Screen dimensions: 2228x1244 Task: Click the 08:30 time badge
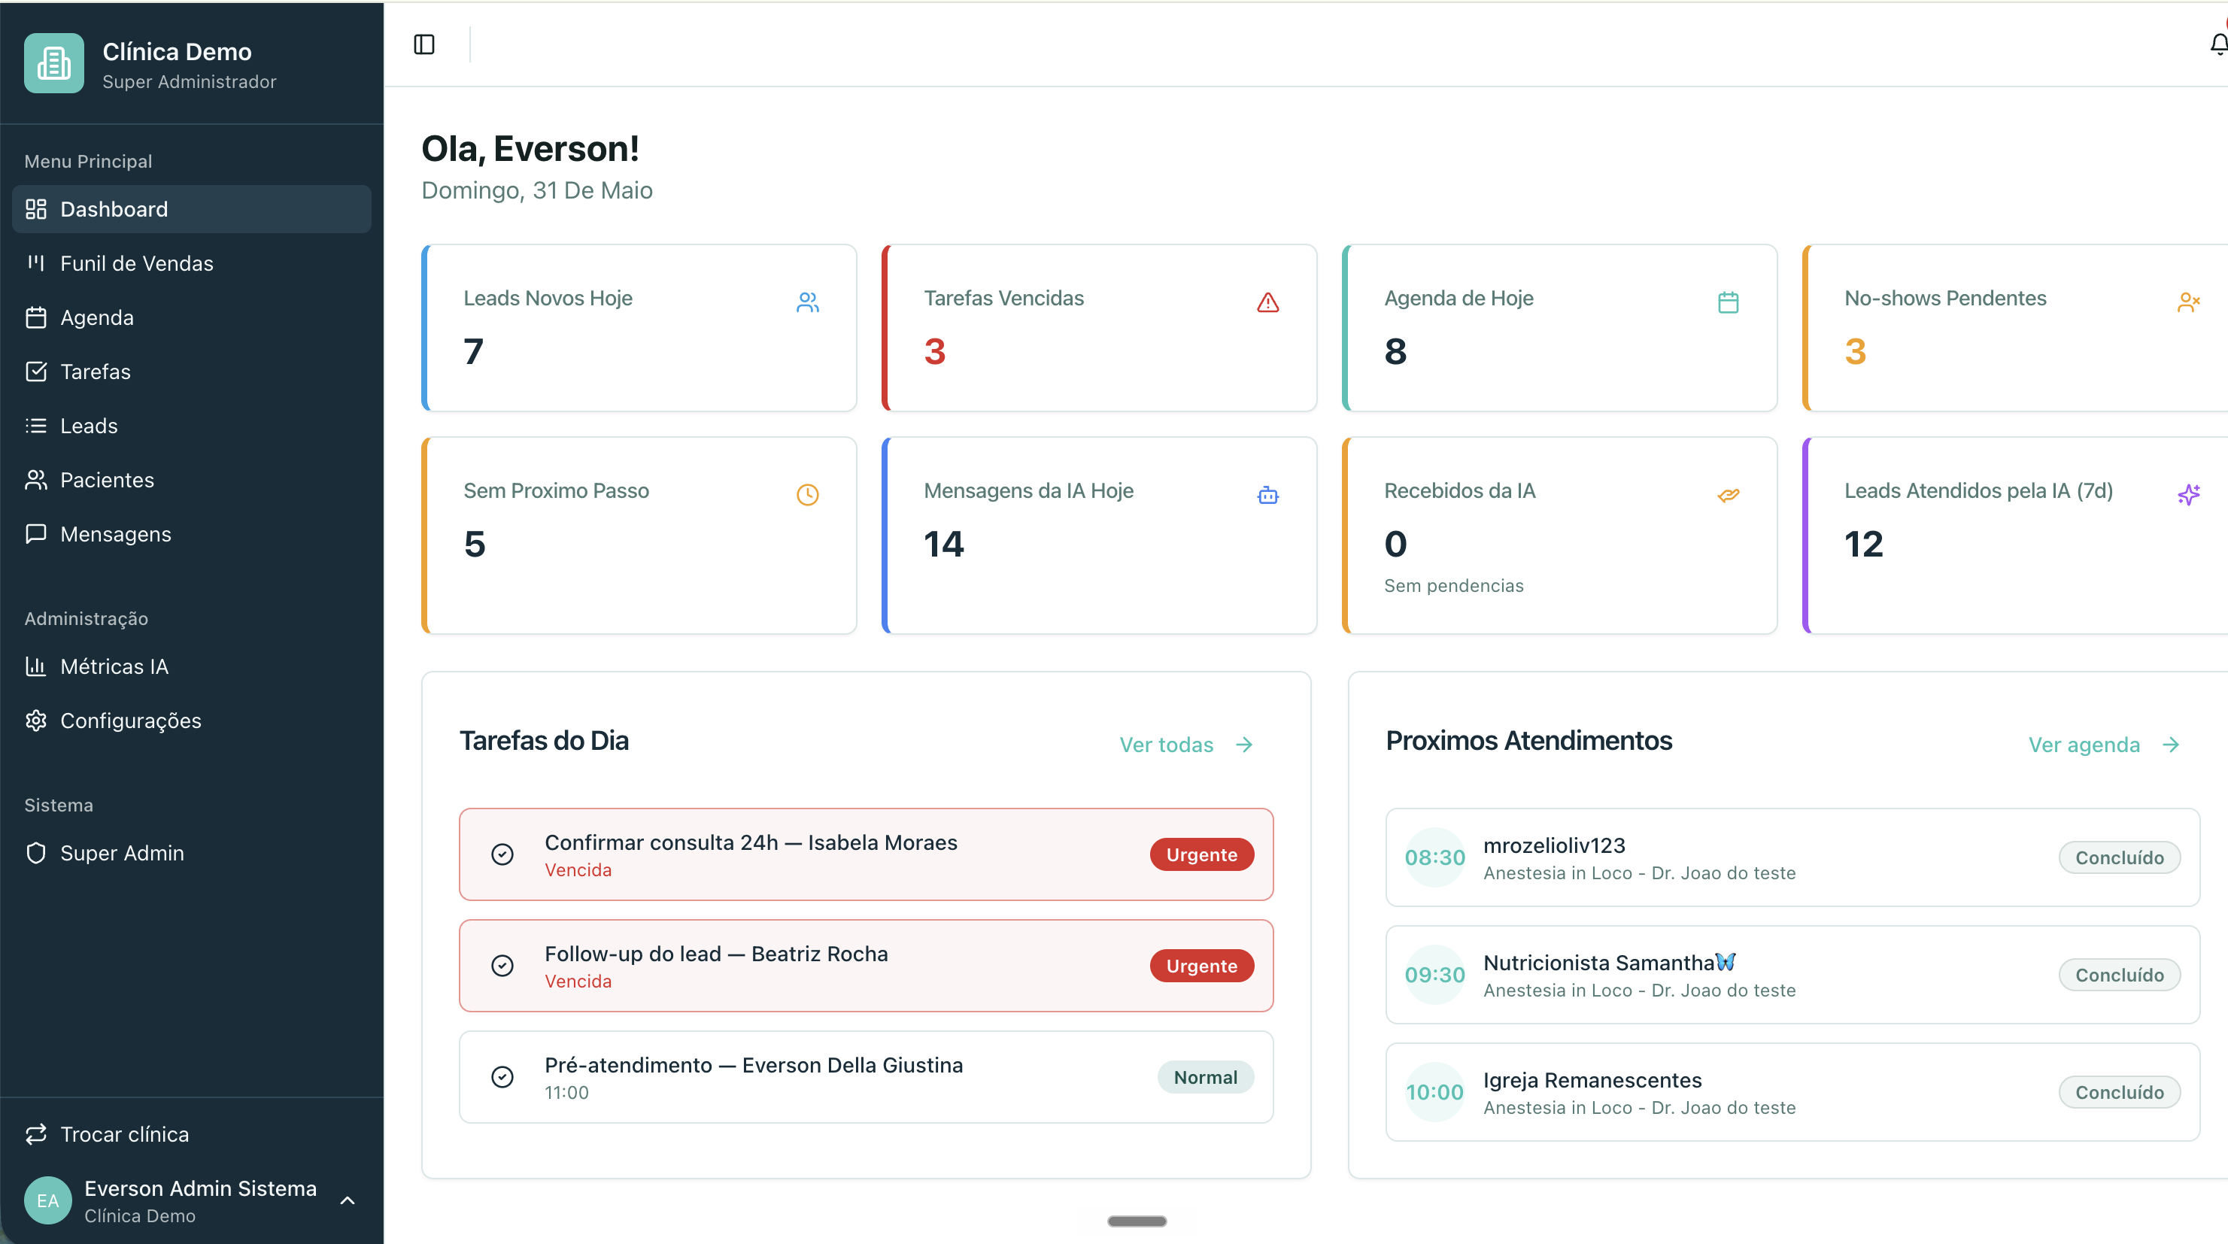click(1435, 857)
